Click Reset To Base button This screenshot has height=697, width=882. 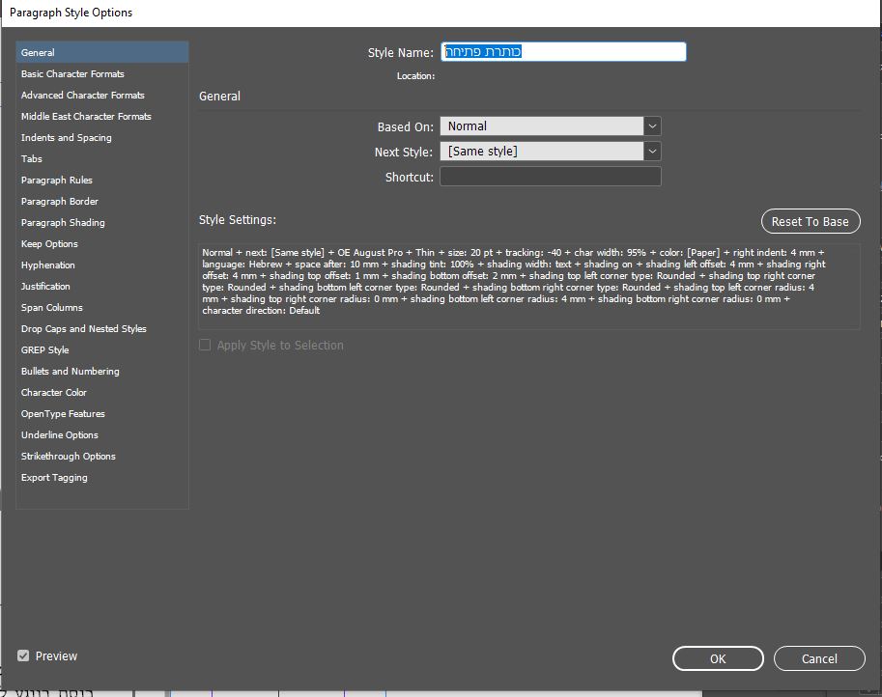click(x=811, y=221)
